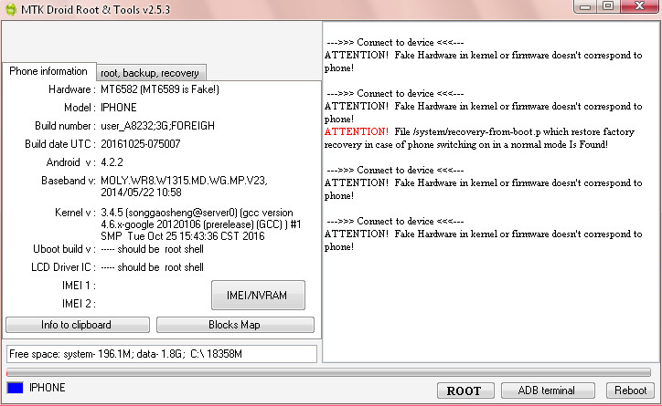Click the first Connect to device log line
The image size is (662, 406).
[x=395, y=42]
